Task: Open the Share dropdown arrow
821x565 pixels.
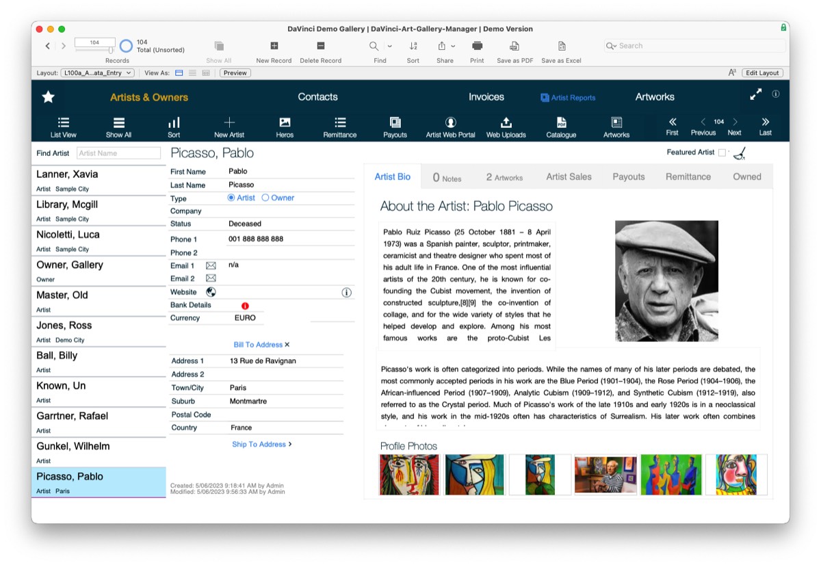Action: click(x=454, y=46)
